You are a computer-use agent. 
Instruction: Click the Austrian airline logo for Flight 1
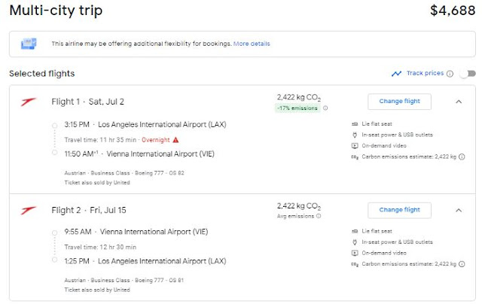(29, 102)
